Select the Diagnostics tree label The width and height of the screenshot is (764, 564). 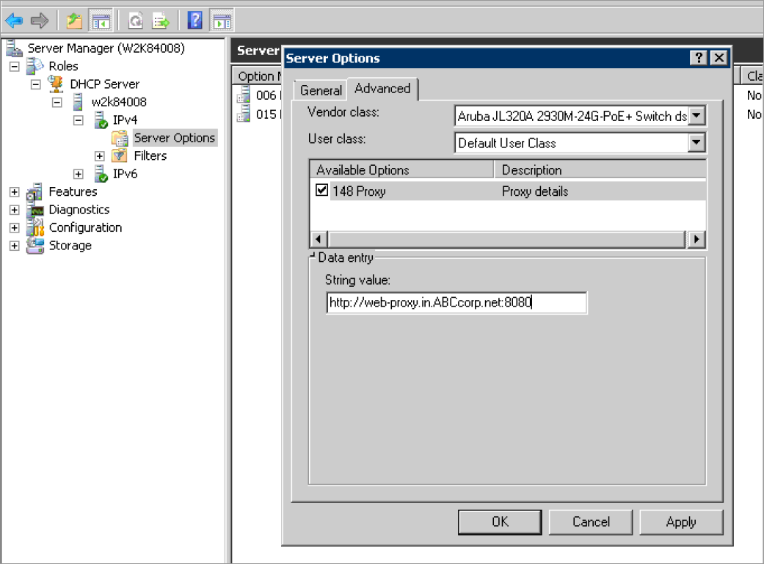(79, 210)
